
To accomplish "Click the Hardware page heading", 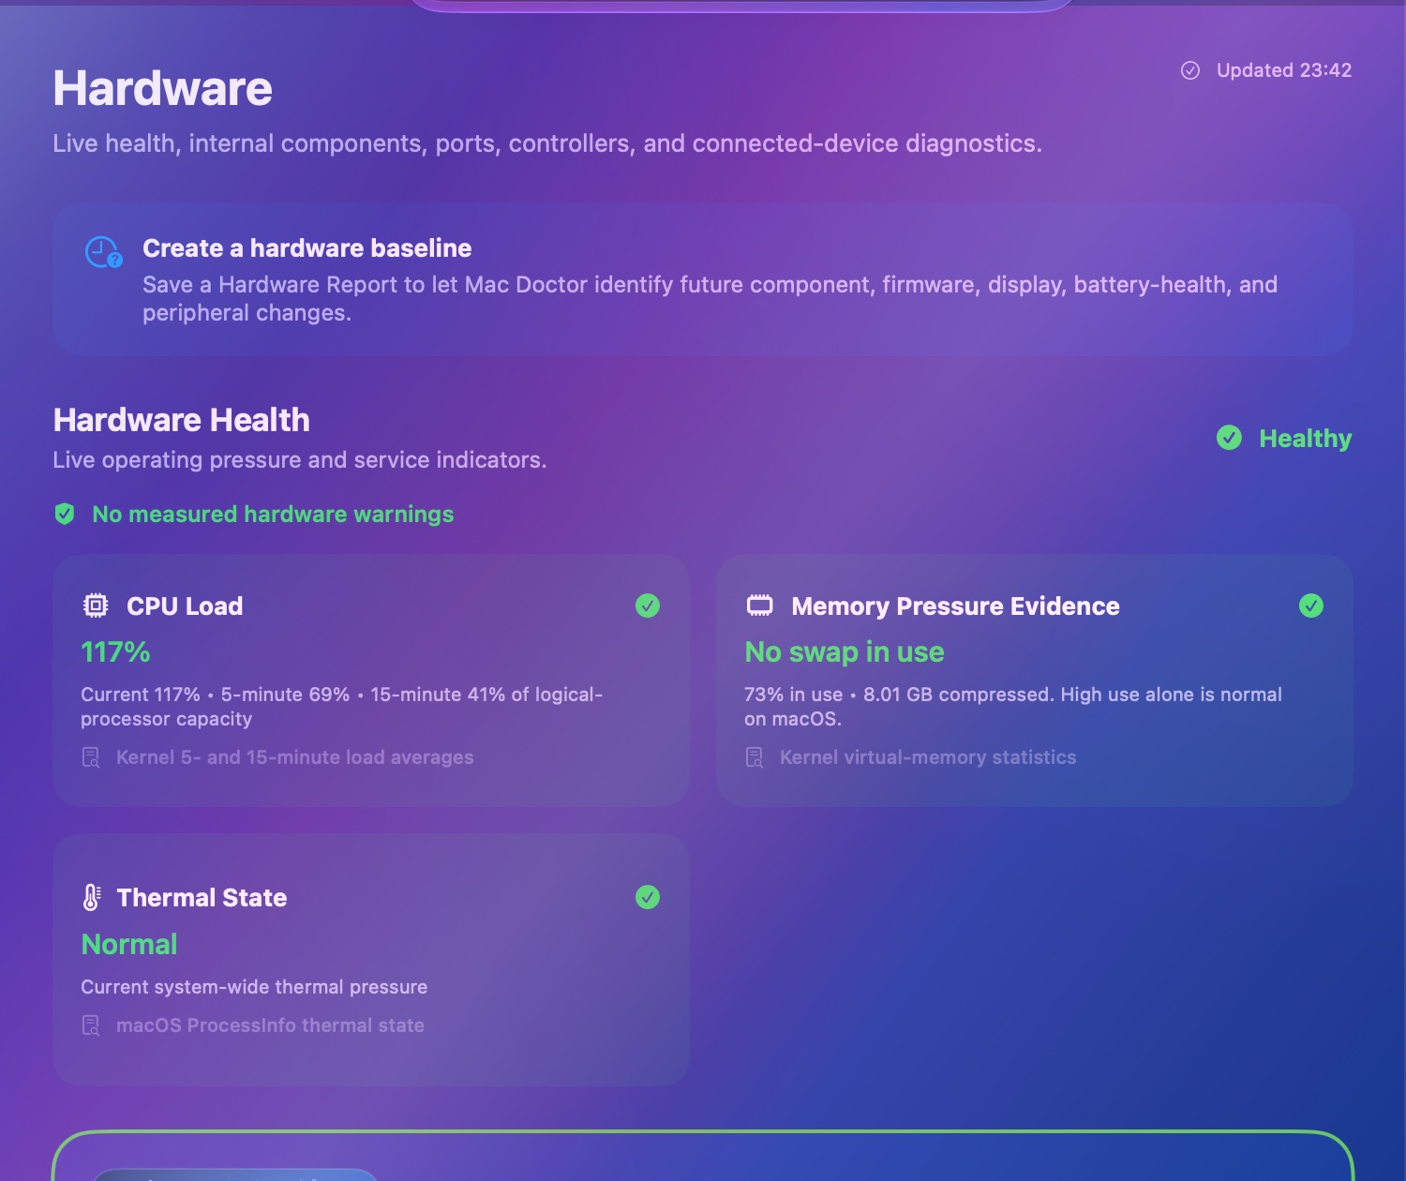I will click(163, 88).
